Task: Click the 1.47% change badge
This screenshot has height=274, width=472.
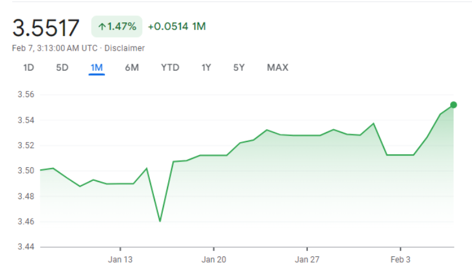Action: (x=117, y=27)
